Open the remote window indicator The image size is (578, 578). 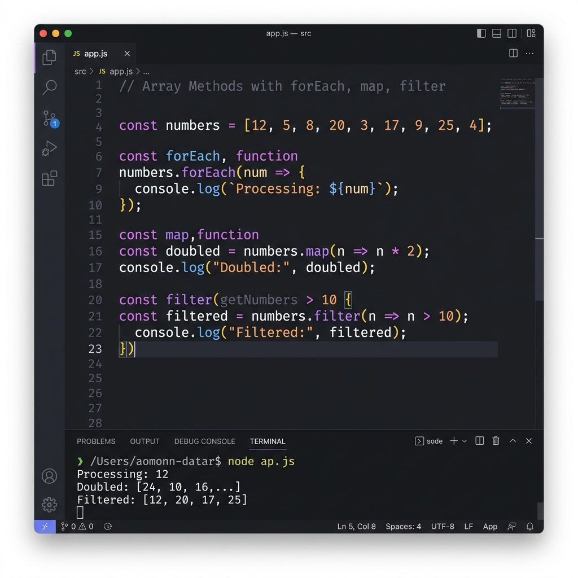pos(45,527)
